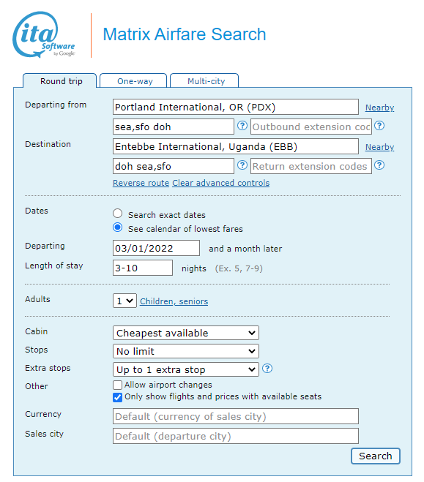Viewport: 424px width, 482px height.
Task: Expand the Stops dropdown
Action: coord(186,351)
